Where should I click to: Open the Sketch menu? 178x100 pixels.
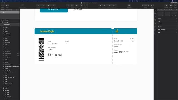(7, 1)
